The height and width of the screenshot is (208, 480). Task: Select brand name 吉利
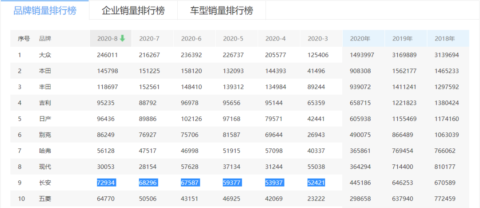(45, 103)
